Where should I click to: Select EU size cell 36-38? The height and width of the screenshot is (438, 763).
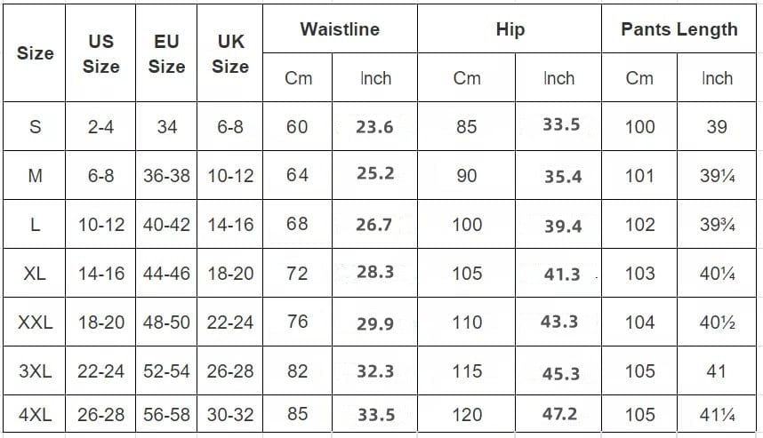click(x=166, y=176)
